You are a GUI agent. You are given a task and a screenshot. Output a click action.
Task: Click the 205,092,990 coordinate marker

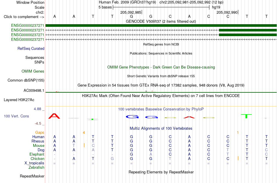point(227,12)
